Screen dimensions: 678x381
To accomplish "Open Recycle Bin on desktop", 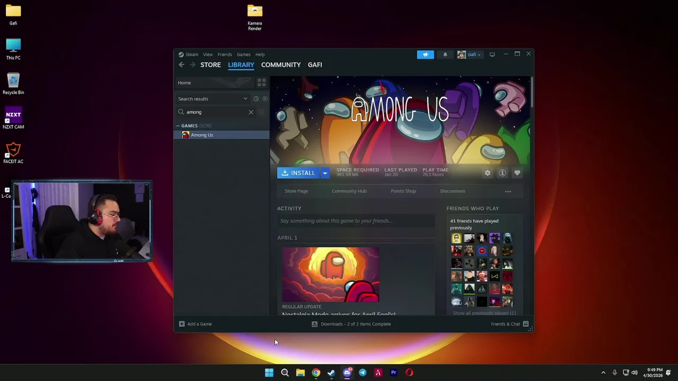I will tap(13, 84).
